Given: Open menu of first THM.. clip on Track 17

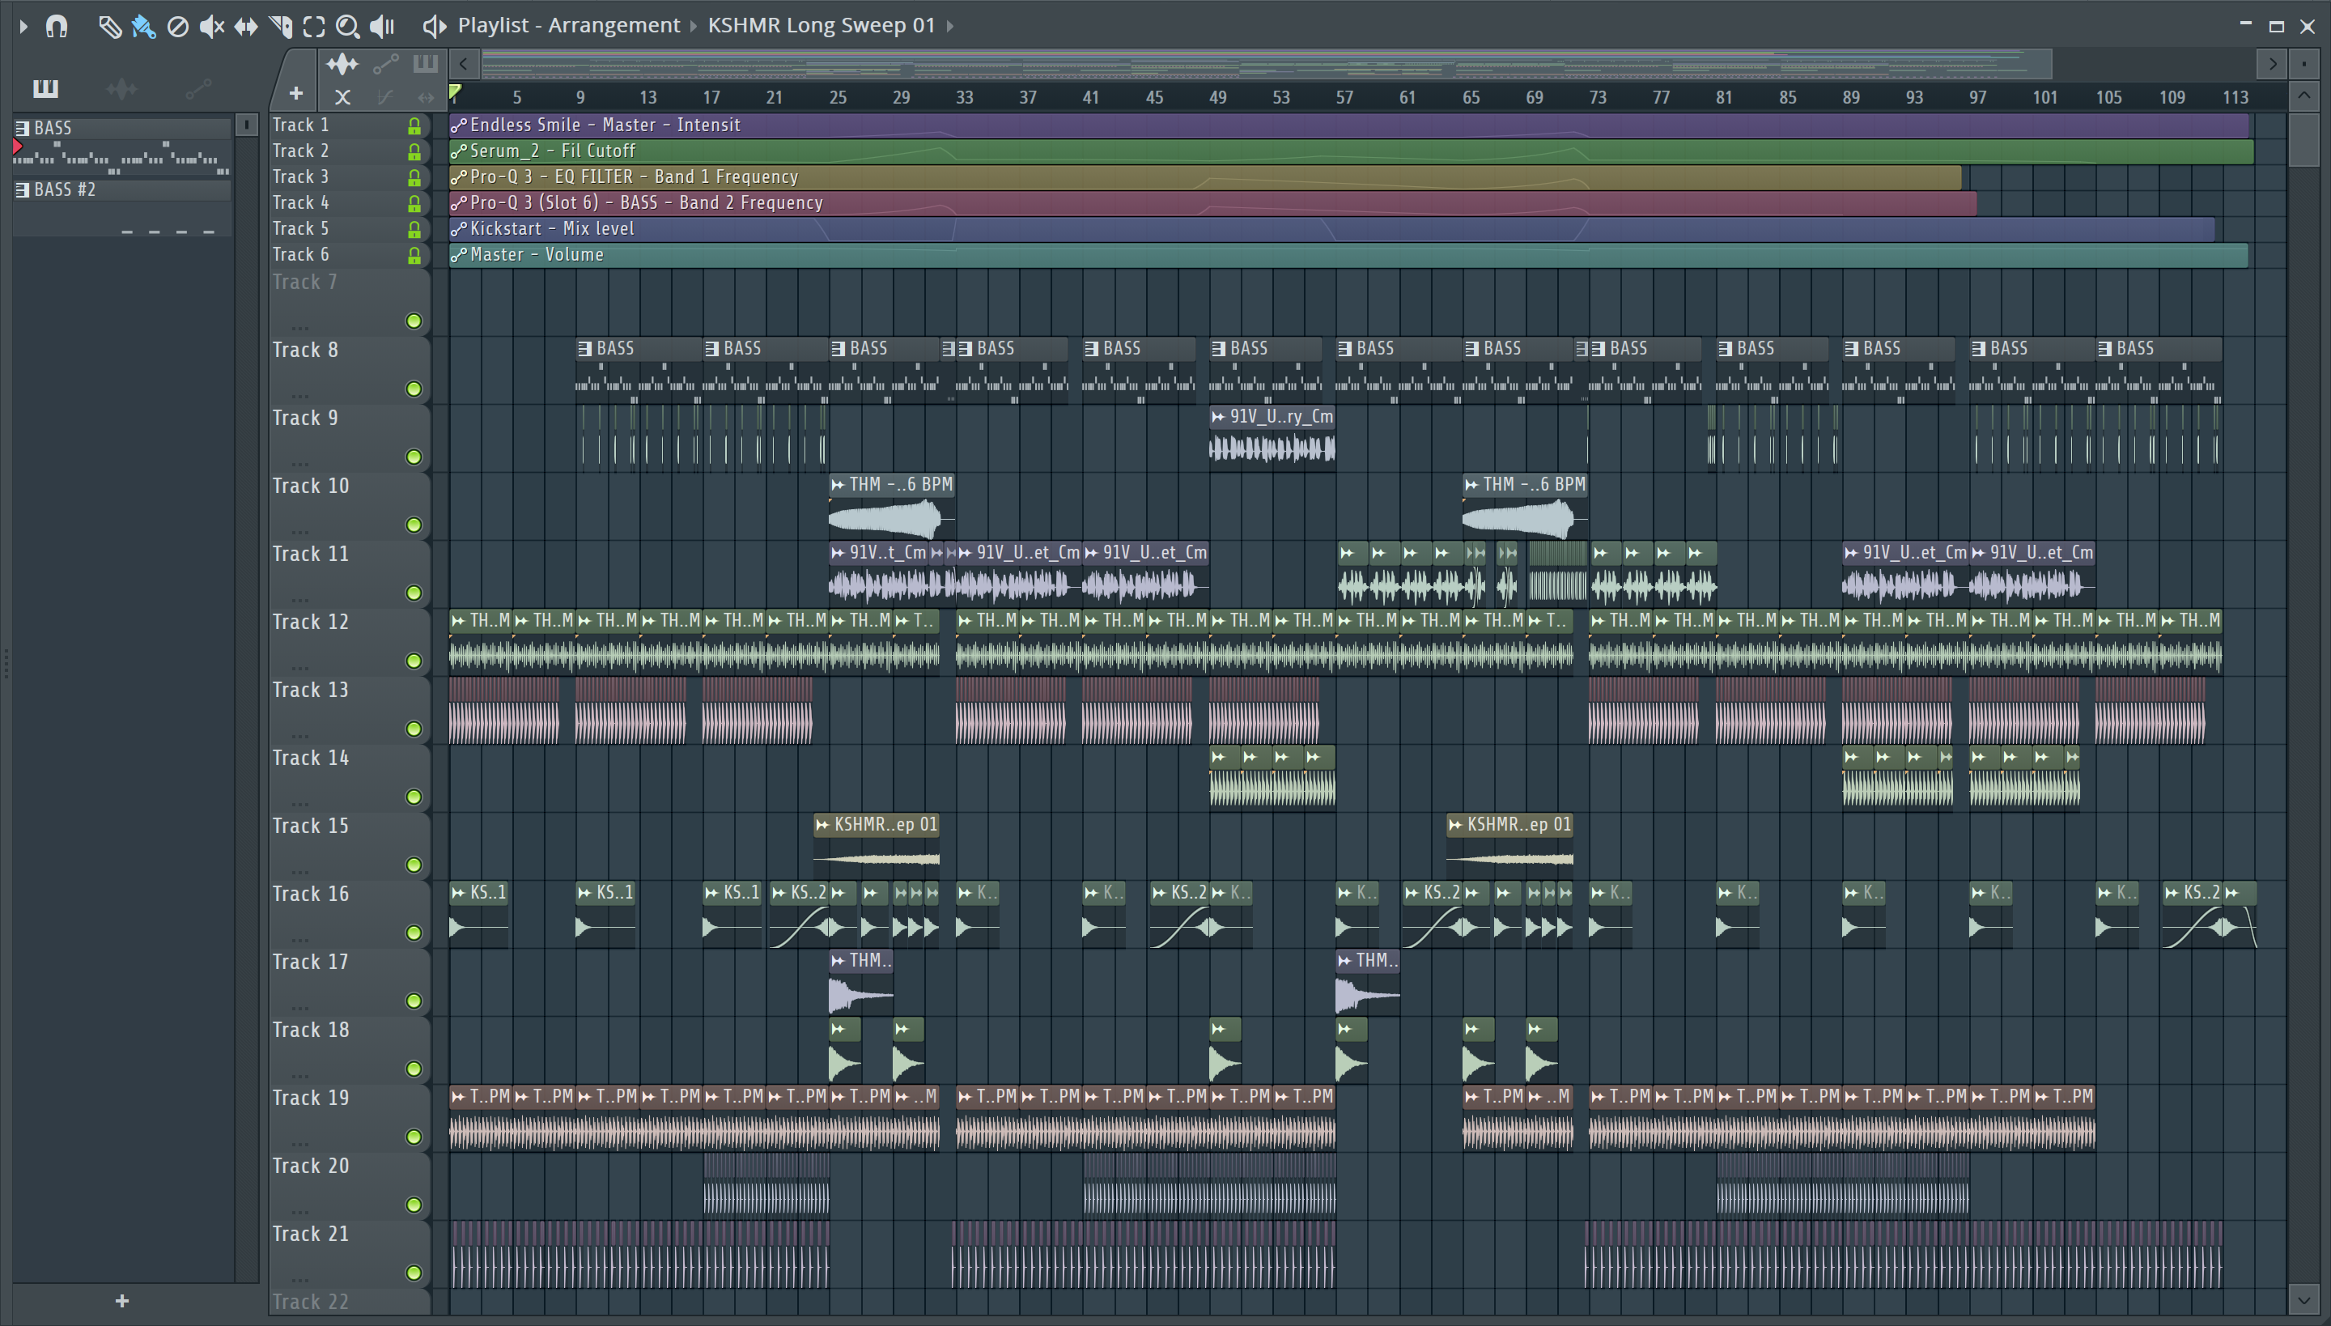Looking at the screenshot, I should point(838,961).
